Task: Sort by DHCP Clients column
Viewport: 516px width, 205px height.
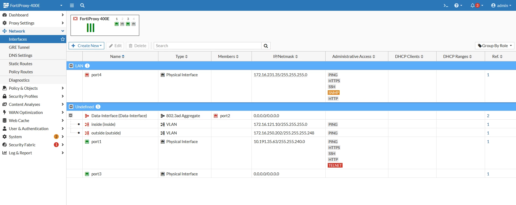Action: click(409, 57)
